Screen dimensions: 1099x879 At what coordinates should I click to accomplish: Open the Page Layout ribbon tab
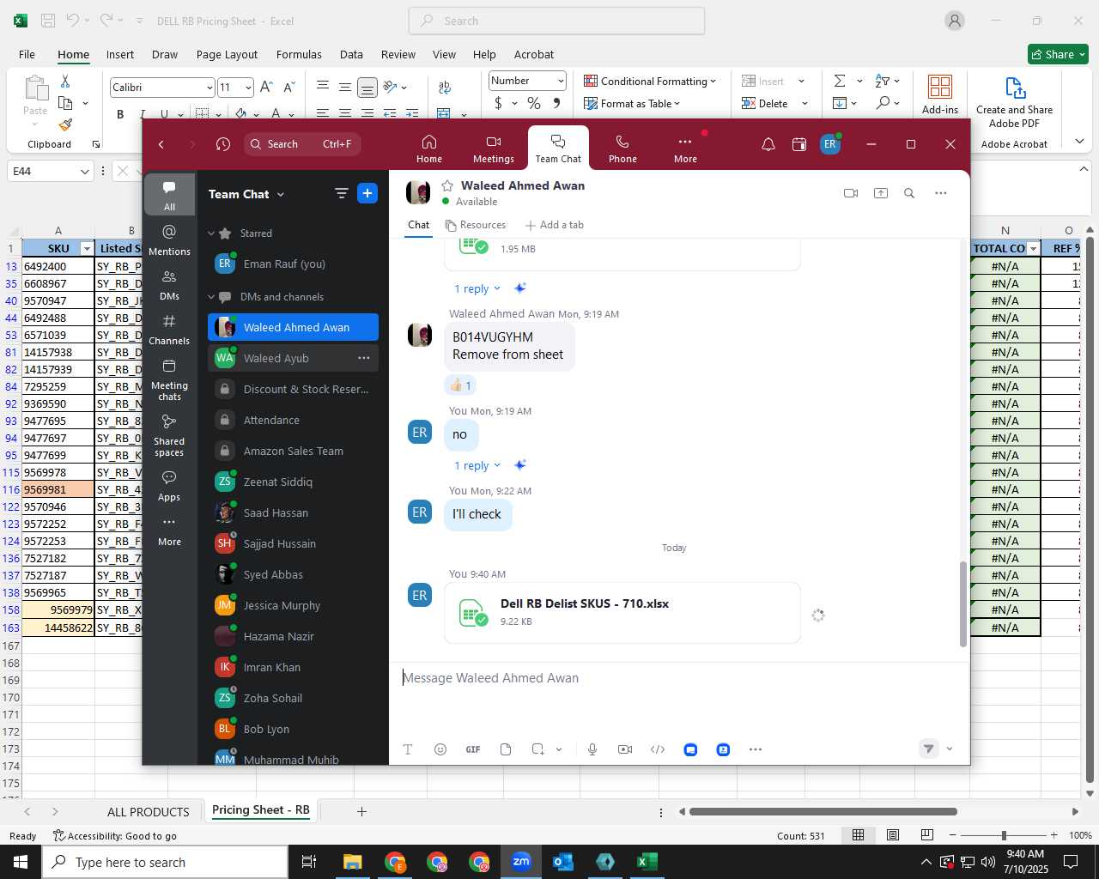[227, 54]
